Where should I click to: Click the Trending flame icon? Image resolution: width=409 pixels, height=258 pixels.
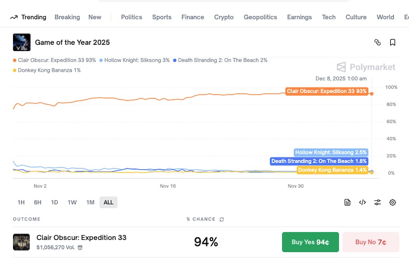[14, 17]
